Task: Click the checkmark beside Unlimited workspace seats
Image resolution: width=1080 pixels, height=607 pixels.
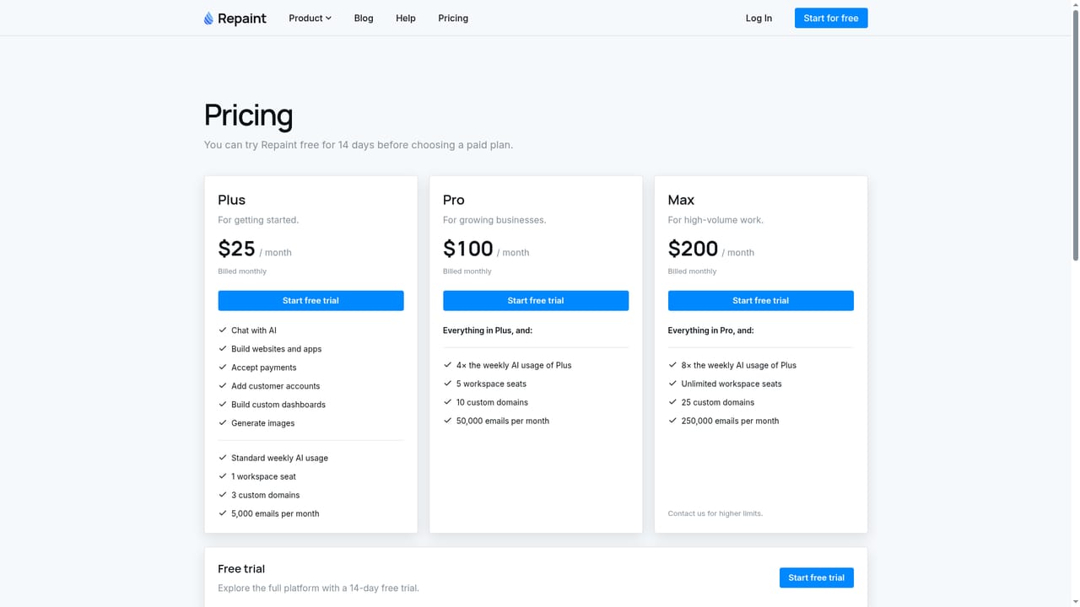Action: coord(672,384)
